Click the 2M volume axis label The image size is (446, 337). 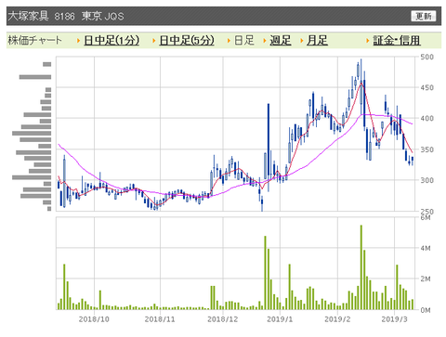[x=426, y=279]
